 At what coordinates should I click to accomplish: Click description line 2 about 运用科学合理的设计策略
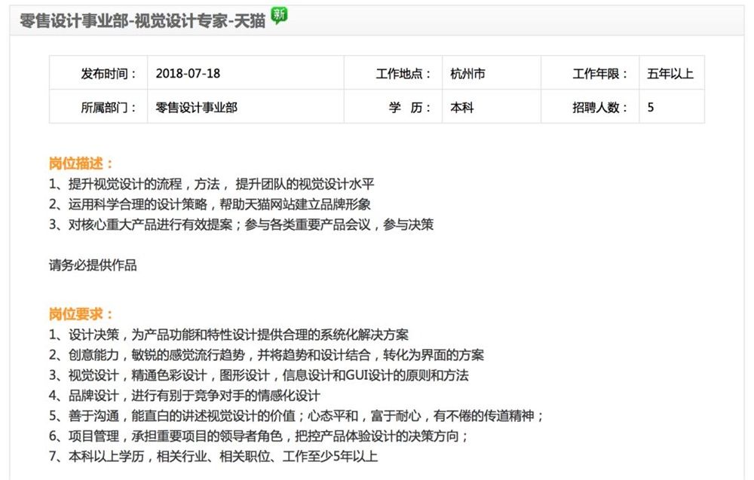click(210, 204)
